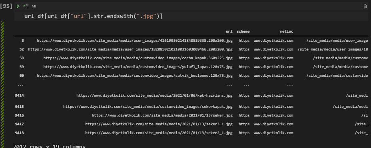371x148 pixels.
Task: Click the truncated path cell in row 58
Action: point(341,58)
